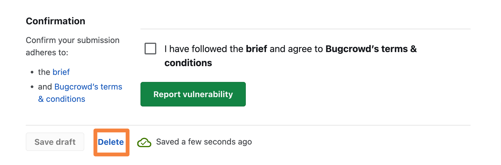This screenshot has width=501, height=165.
Task: Click the Save draft button
Action: pyautogui.click(x=55, y=142)
